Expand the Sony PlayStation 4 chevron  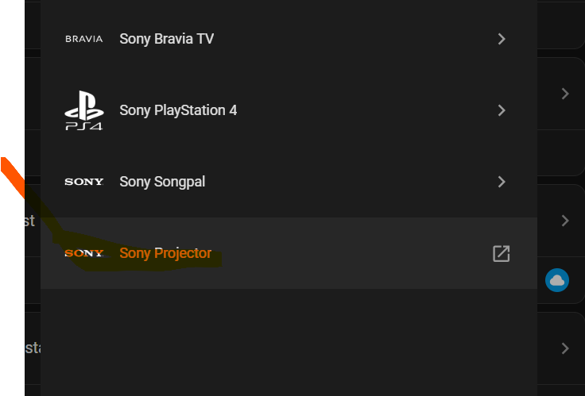(x=501, y=110)
